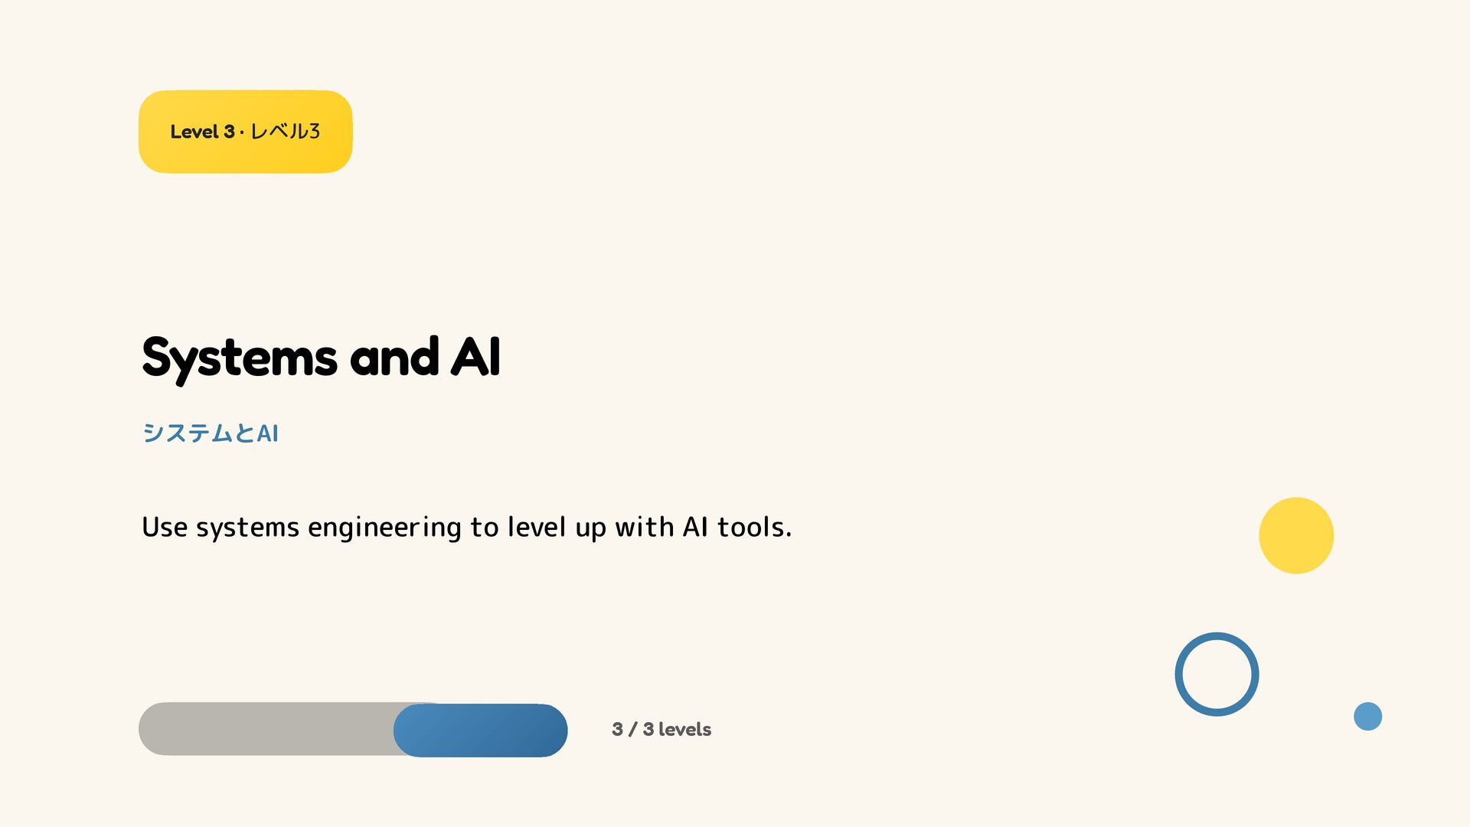Click the gray part of the progress track
Image resolution: width=1470 pixels, height=827 pixels.
pyautogui.click(x=266, y=729)
